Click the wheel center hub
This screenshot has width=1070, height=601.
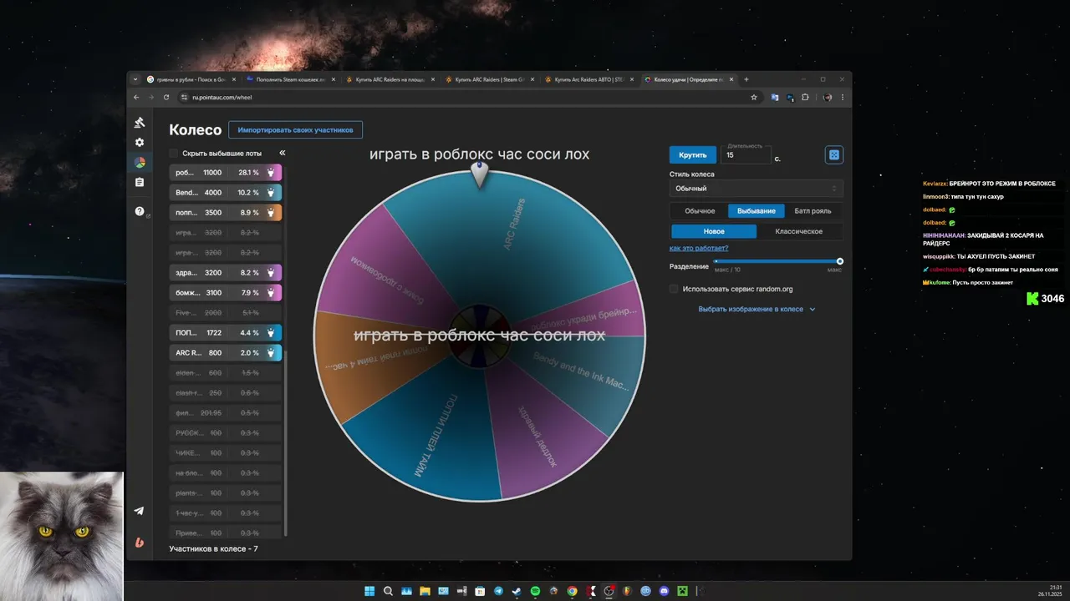[479, 336]
